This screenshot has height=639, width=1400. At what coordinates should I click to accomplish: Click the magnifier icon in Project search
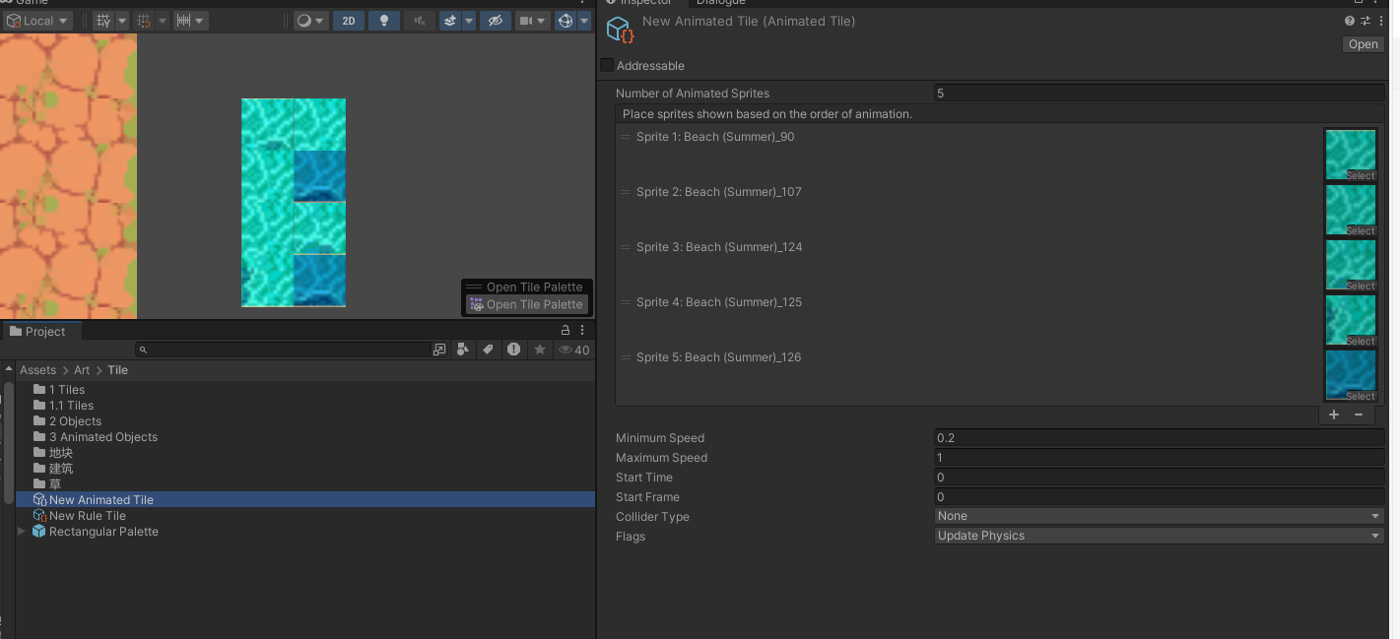[x=143, y=350]
